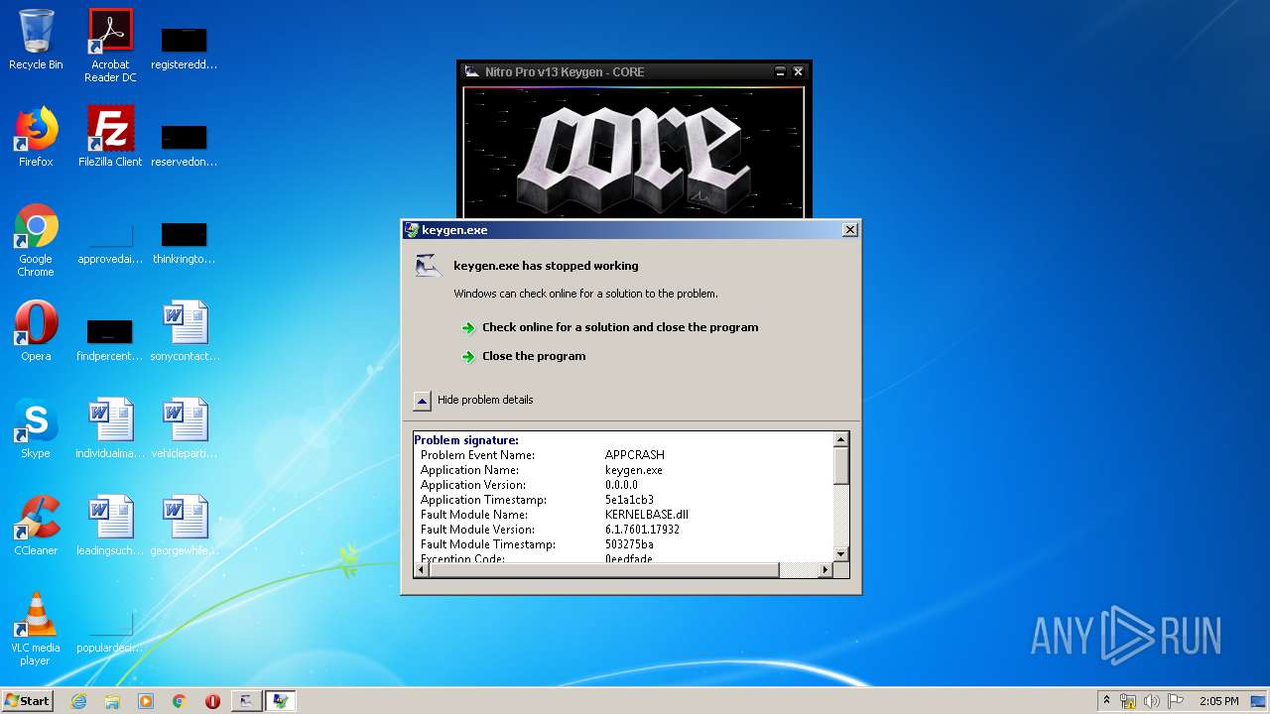The height and width of the screenshot is (714, 1270).
Task: Click the Problem signature heading
Action: pyautogui.click(x=466, y=440)
